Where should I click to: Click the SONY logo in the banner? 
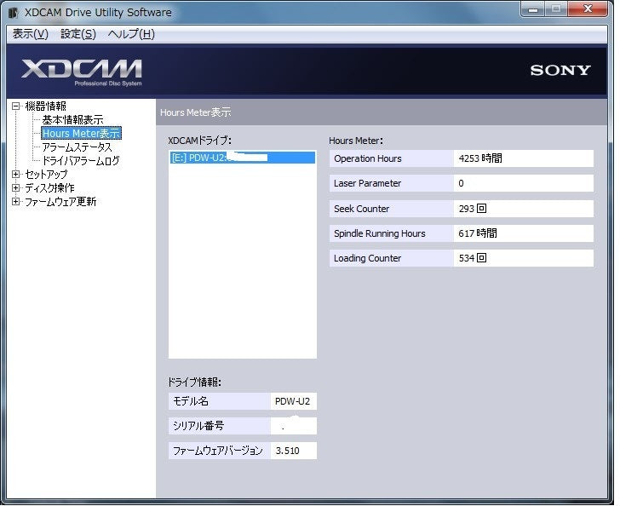pos(560,71)
